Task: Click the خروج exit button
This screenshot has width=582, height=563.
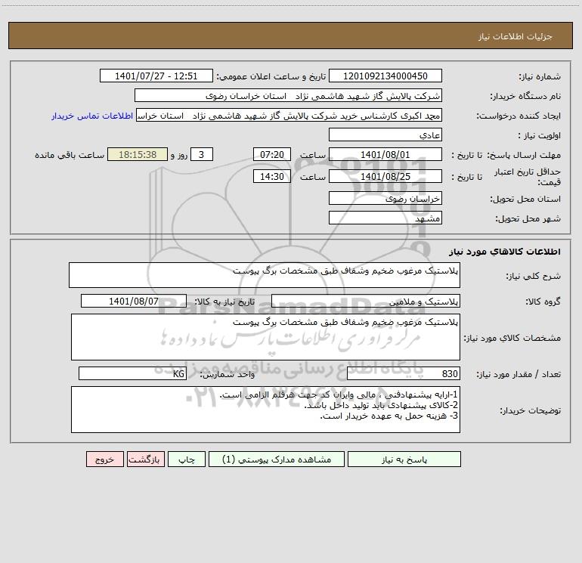Action: point(104,459)
